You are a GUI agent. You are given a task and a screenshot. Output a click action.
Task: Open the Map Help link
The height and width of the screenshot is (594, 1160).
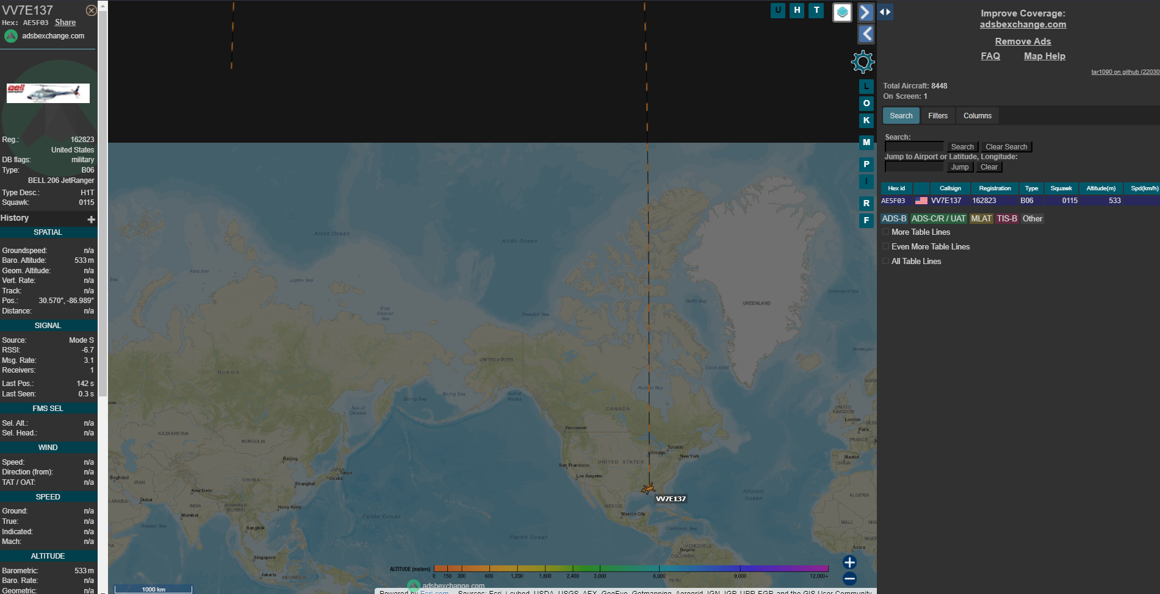point(1045,56)
